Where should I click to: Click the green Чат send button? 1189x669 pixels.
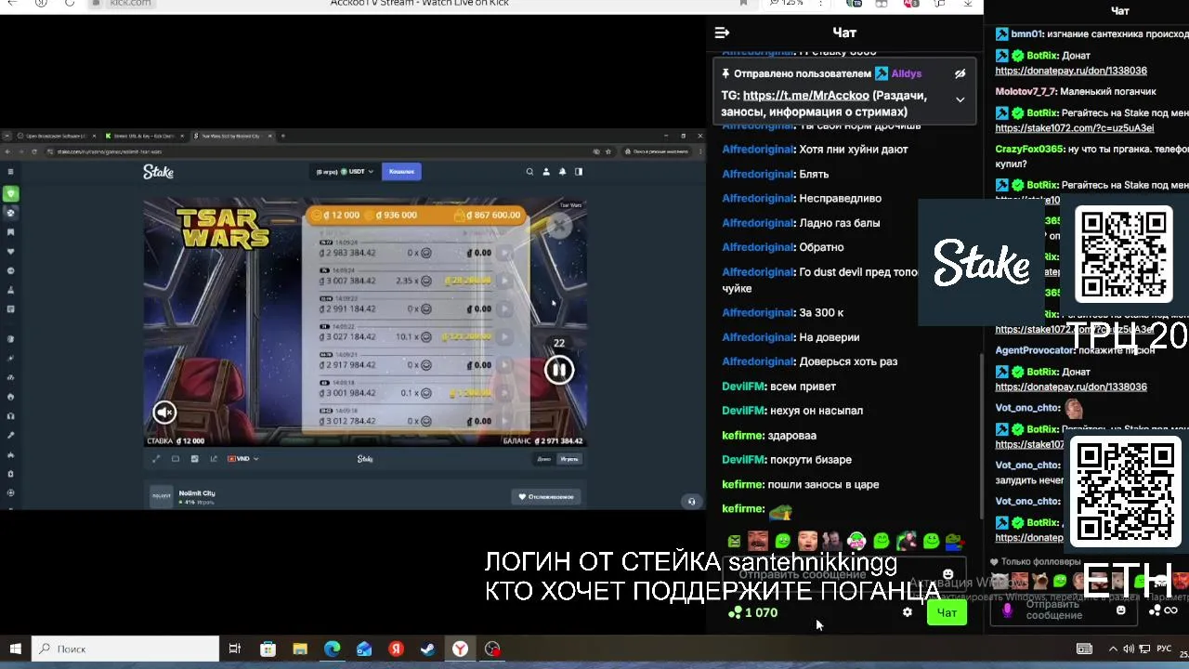pyautogui.click(x=947, y=612)
